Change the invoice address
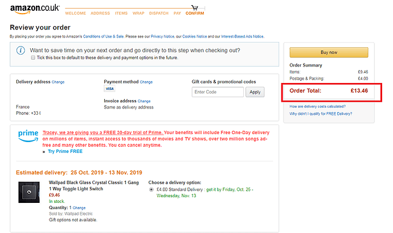The height and width of the screenshot is (233, 393). pyautogui.click(x=144, y=101)
